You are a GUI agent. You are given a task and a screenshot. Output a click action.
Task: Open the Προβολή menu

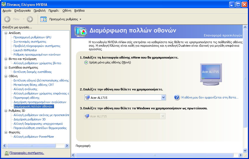point(40,11)
